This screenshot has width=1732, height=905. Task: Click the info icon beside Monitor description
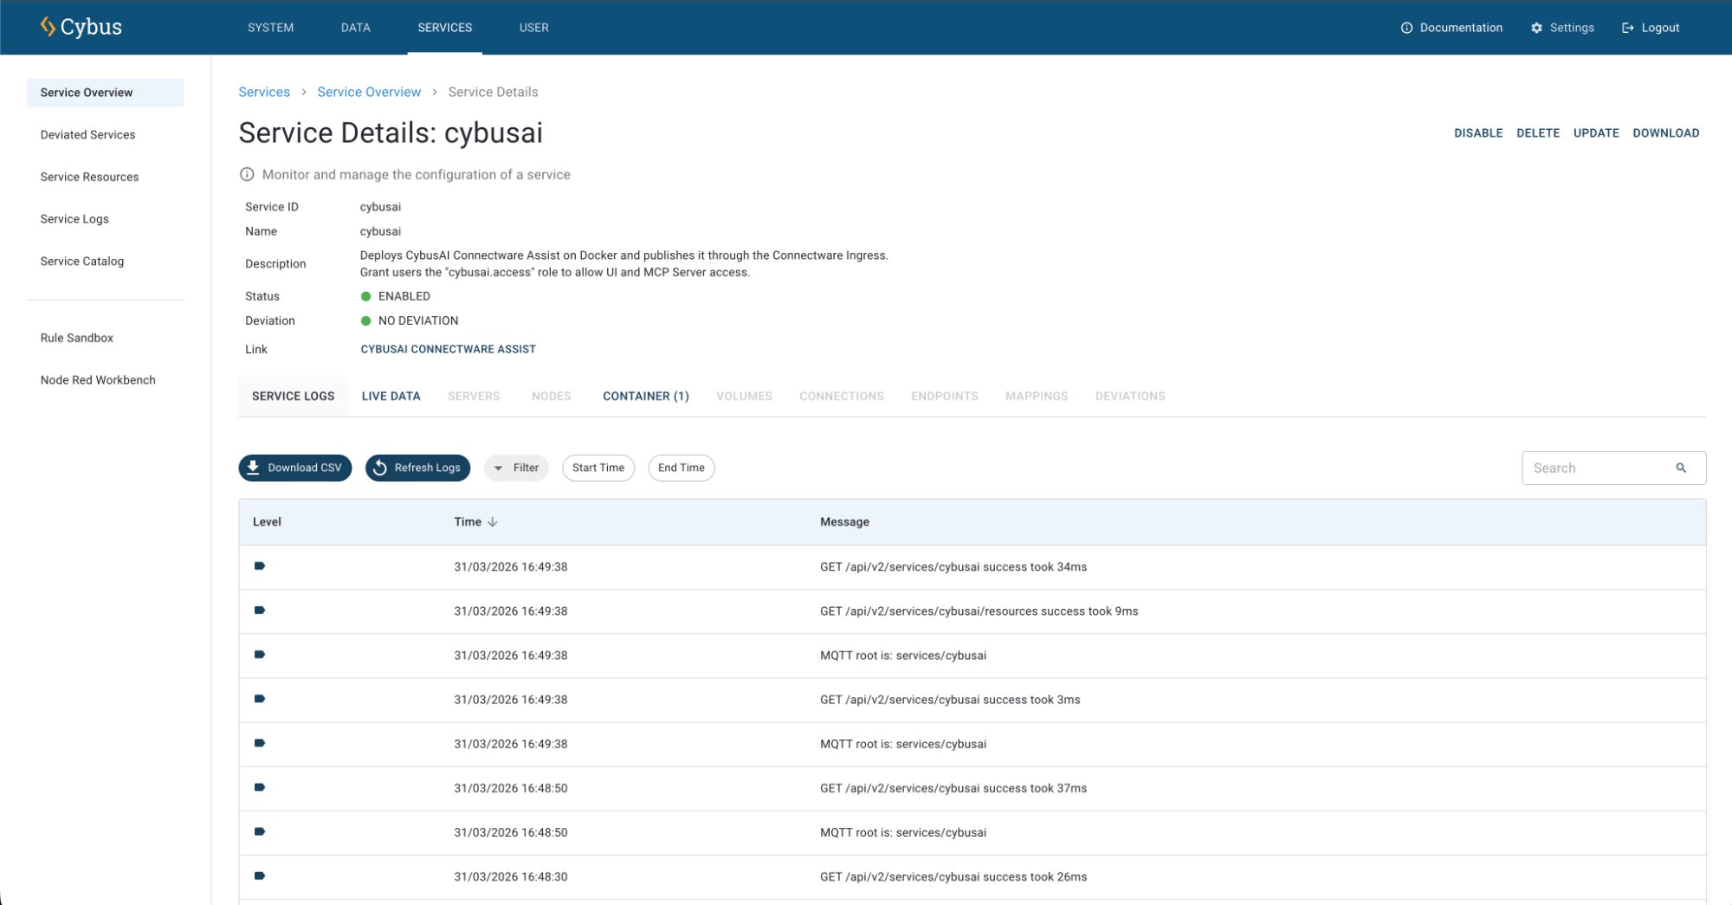point(247,174)
